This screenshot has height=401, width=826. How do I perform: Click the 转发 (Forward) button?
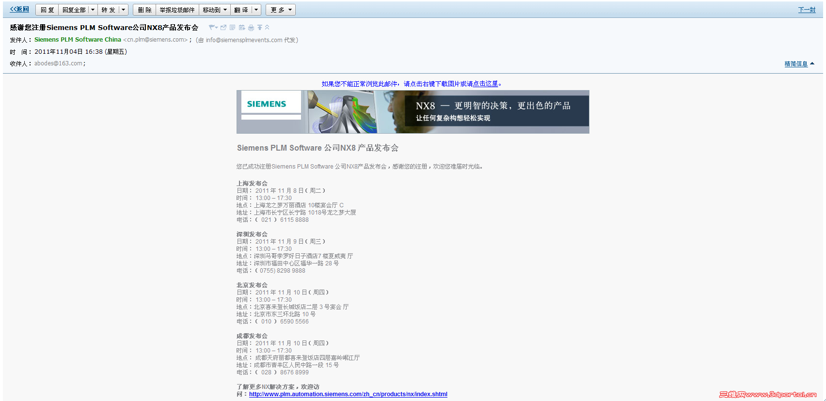click(x=108, y=10)
